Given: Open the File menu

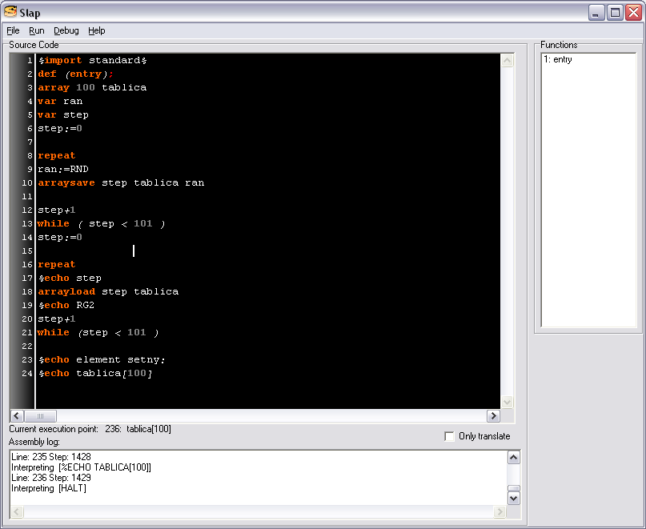Looking at the screenshot, I should pos(13,30).
